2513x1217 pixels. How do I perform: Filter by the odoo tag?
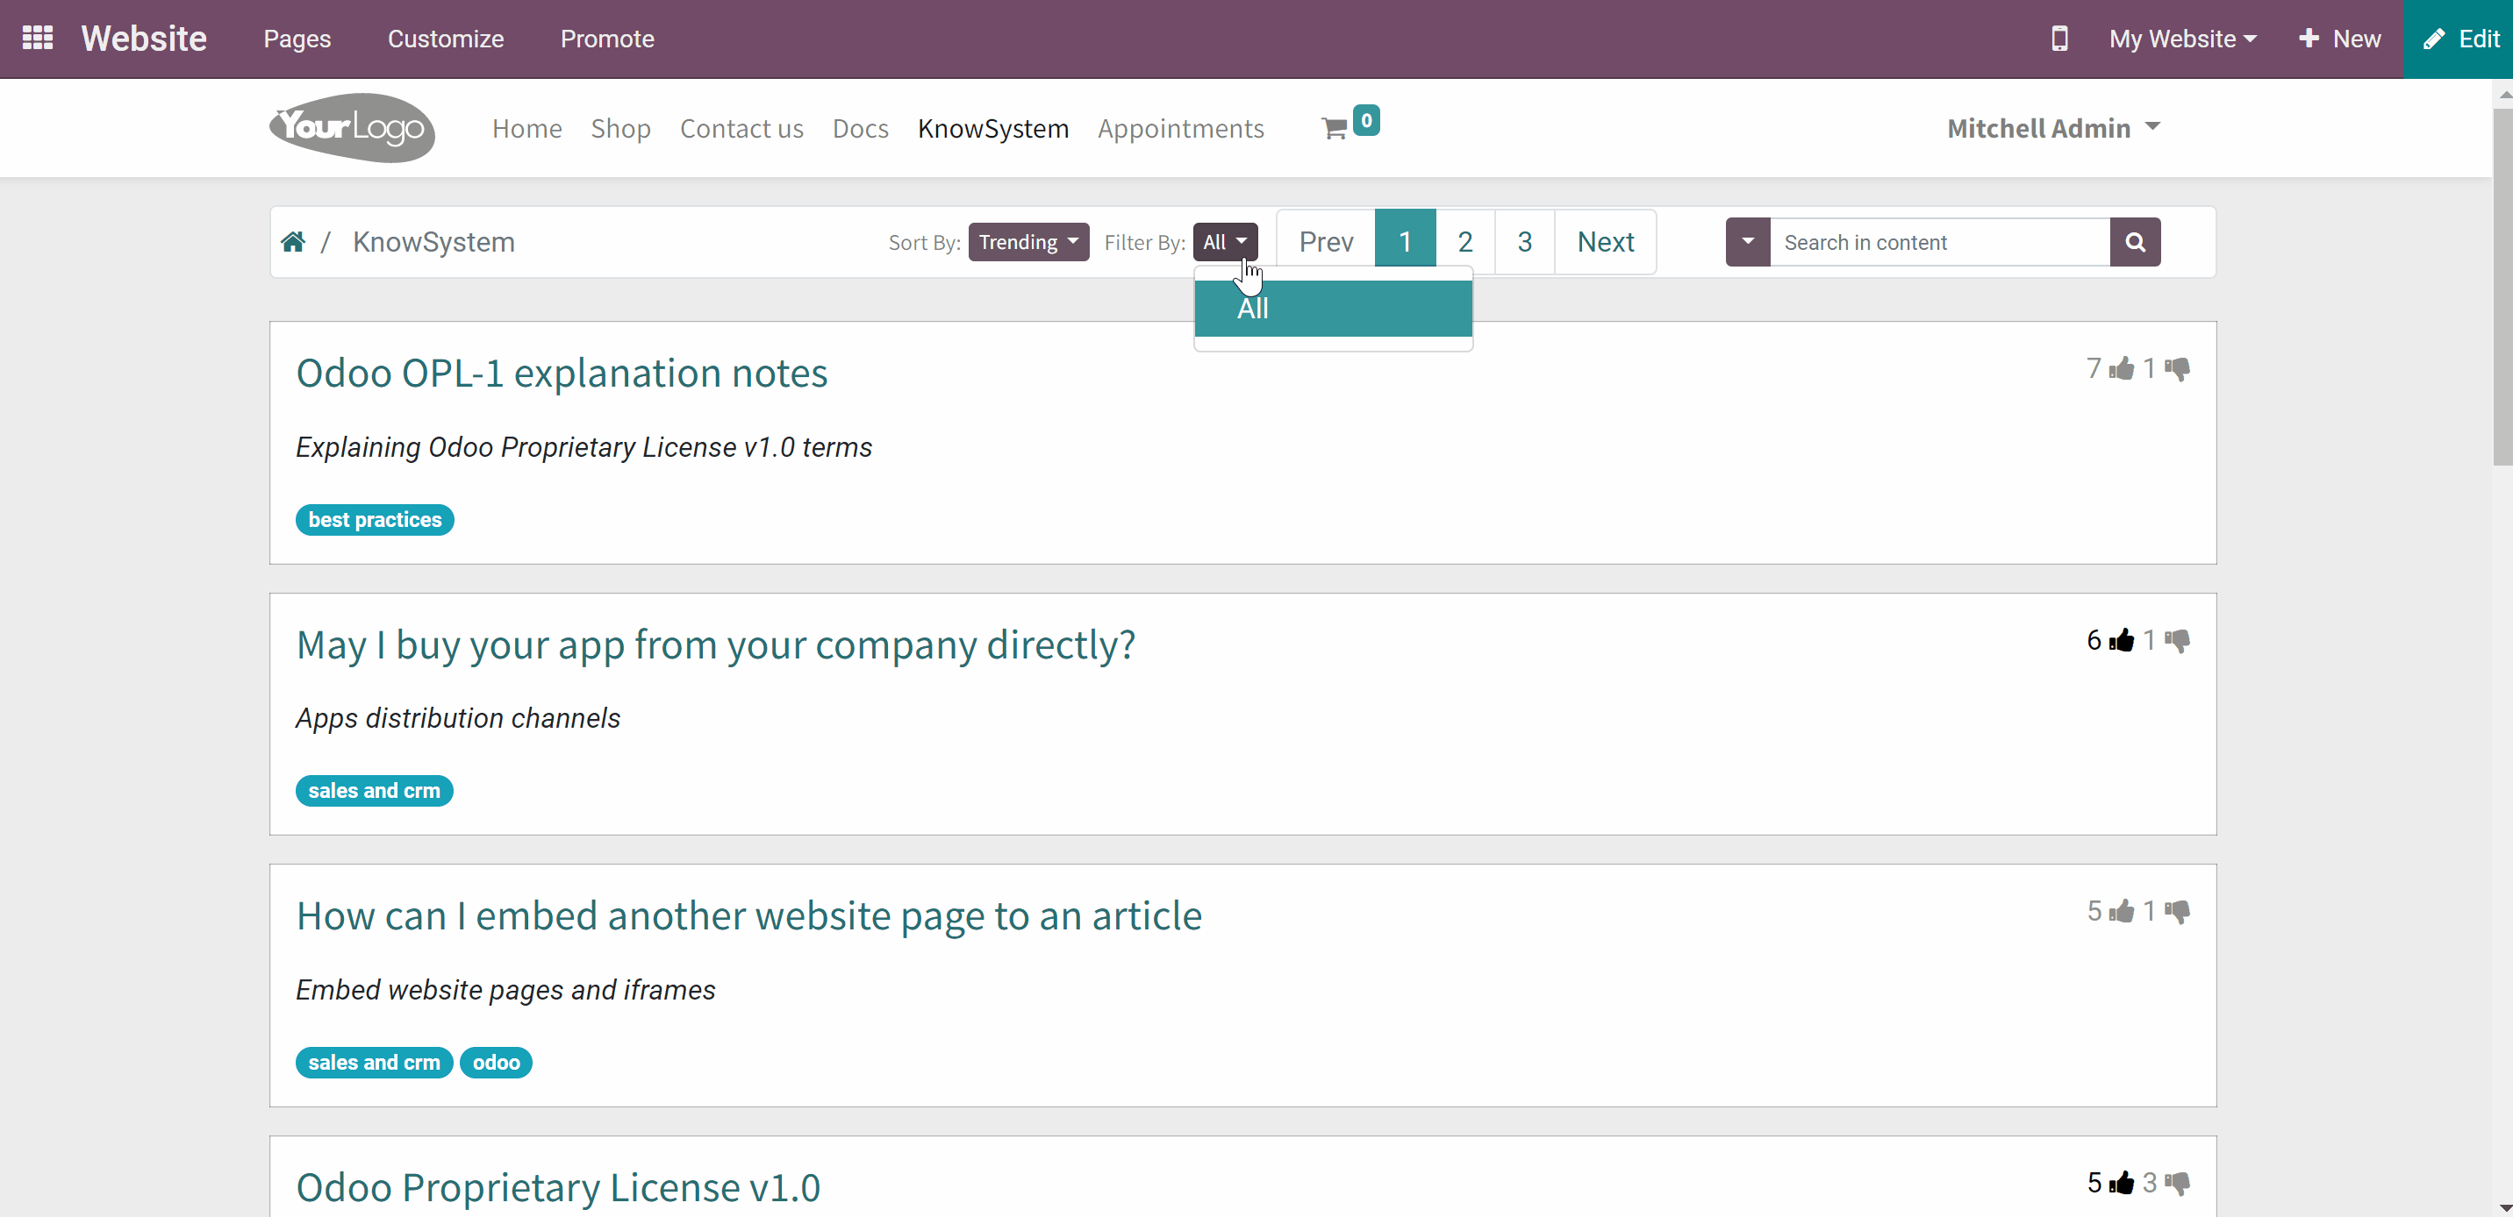click(x=496, y=1063)
